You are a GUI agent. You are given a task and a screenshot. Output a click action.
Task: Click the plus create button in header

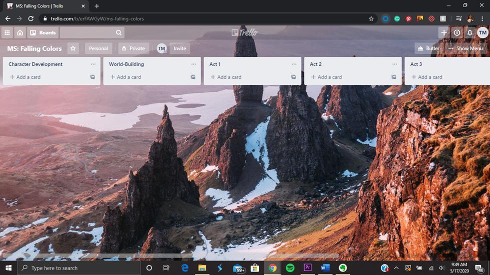point(443,33)
